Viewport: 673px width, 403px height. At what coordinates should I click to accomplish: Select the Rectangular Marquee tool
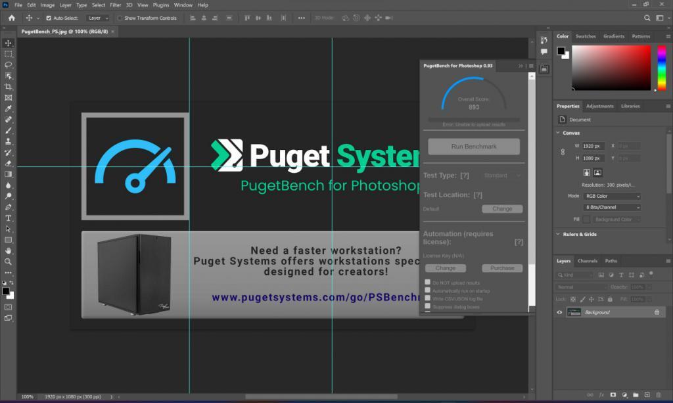(x=8, y=54)
